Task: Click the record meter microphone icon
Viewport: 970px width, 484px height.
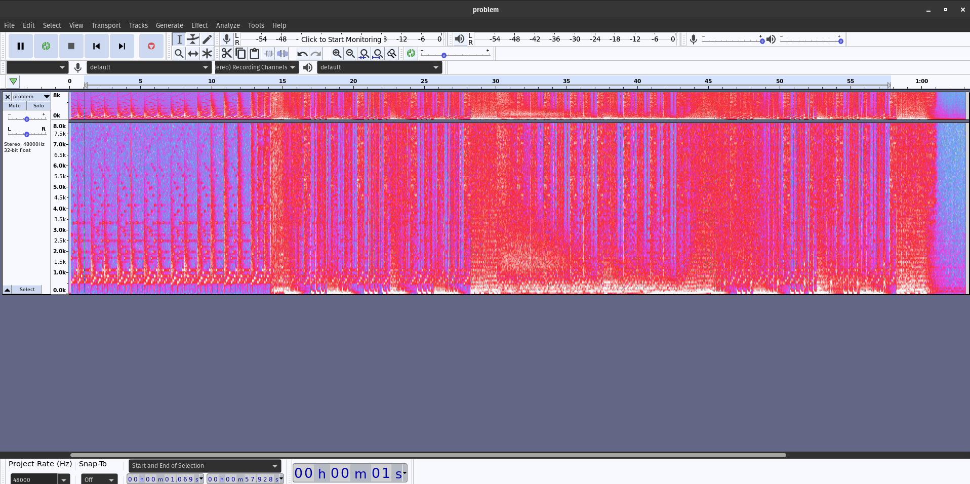Action: click(227, 39)
